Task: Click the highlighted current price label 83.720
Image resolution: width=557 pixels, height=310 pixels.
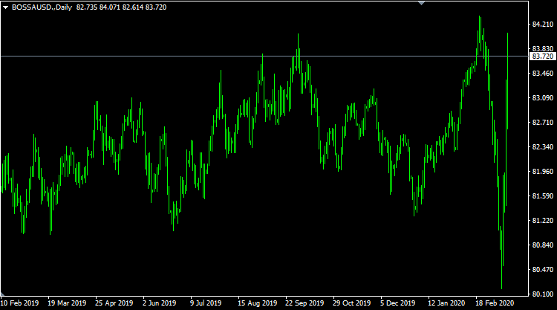Action: click(x=543, y=56)
